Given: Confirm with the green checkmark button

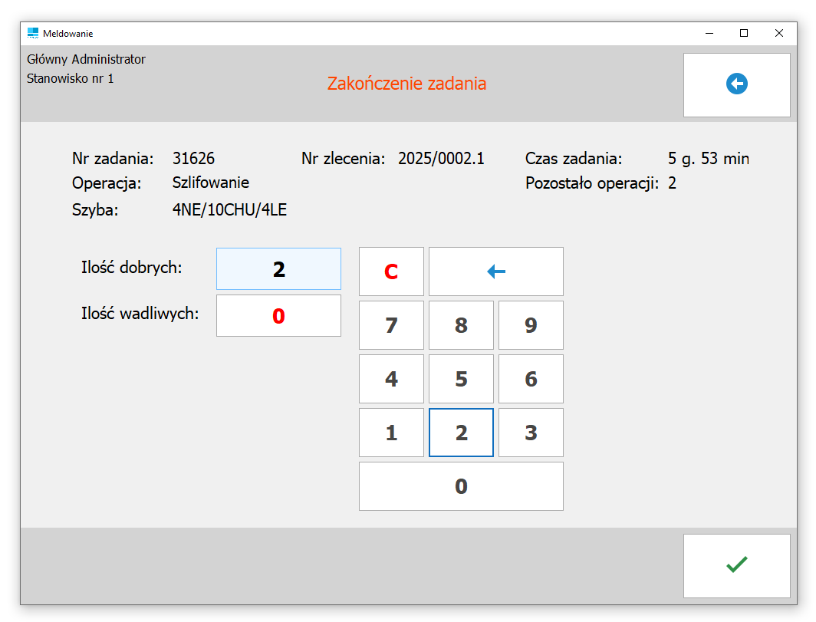Looking at the screenshot, I should 736,565.
